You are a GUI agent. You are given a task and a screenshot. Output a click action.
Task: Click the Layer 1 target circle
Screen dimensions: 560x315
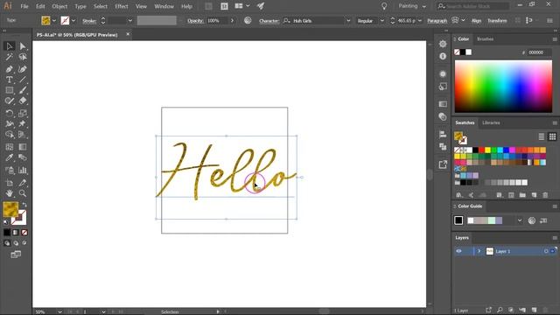[x=546, y=251]
